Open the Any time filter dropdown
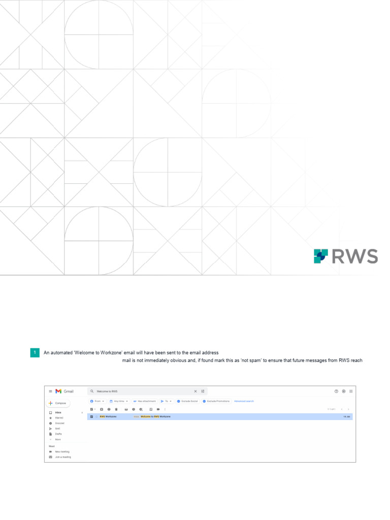 pyautogui.click(x=119, y=401)
